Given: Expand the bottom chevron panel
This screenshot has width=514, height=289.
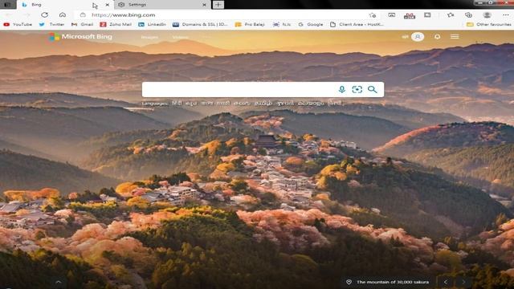Looking at the screenshot, I should pos(59,282).
